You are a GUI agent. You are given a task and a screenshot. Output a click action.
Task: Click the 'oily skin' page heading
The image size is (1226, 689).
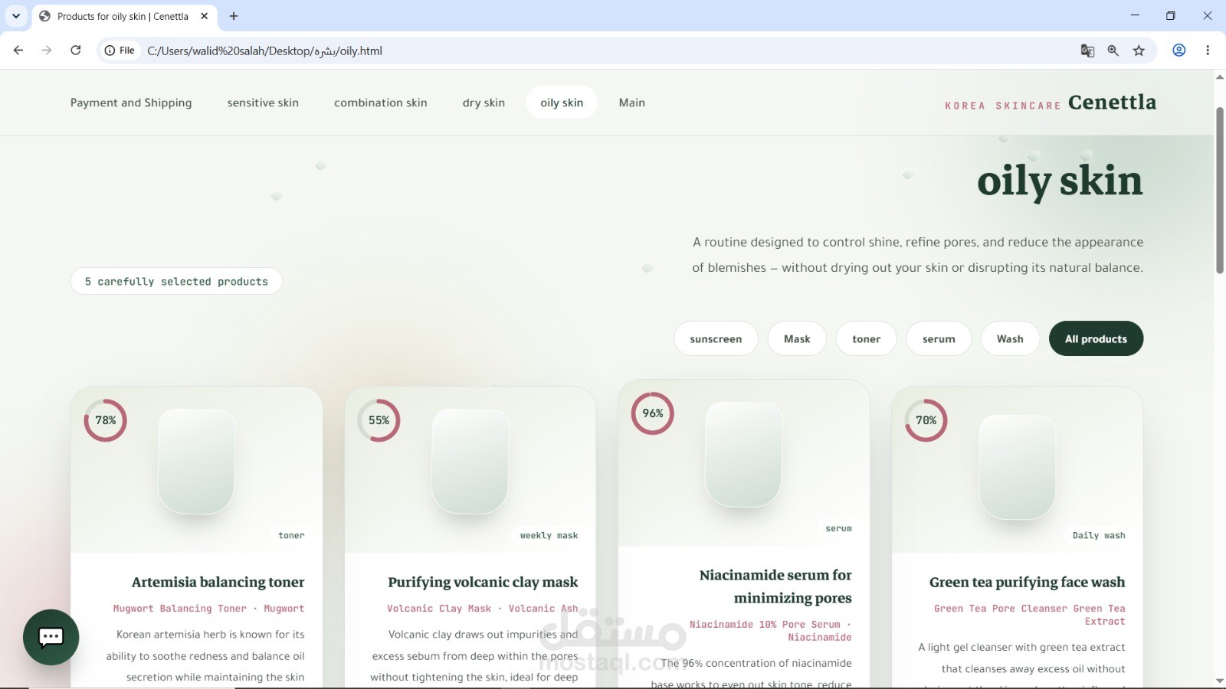tap(1060, 181)
